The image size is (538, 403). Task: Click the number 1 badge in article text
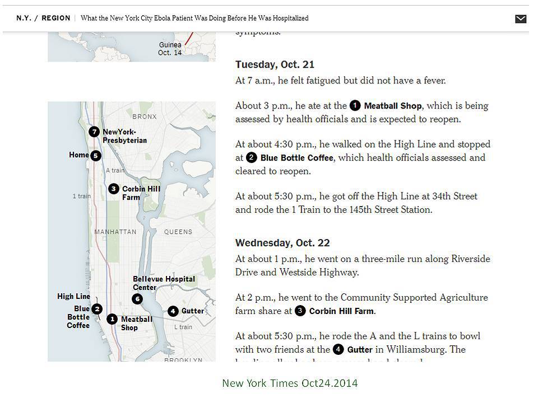coord(355,105)
